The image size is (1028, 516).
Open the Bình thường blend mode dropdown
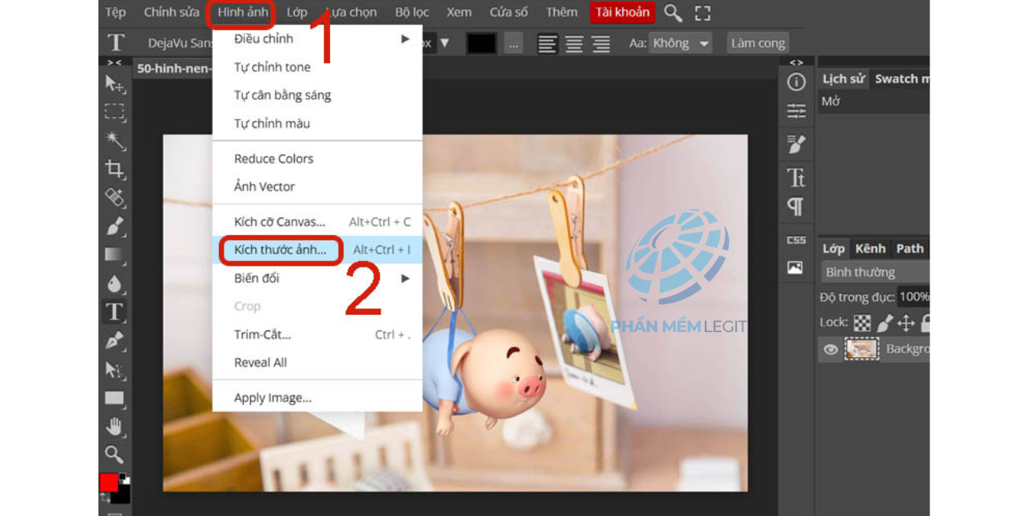coord(874,272)
